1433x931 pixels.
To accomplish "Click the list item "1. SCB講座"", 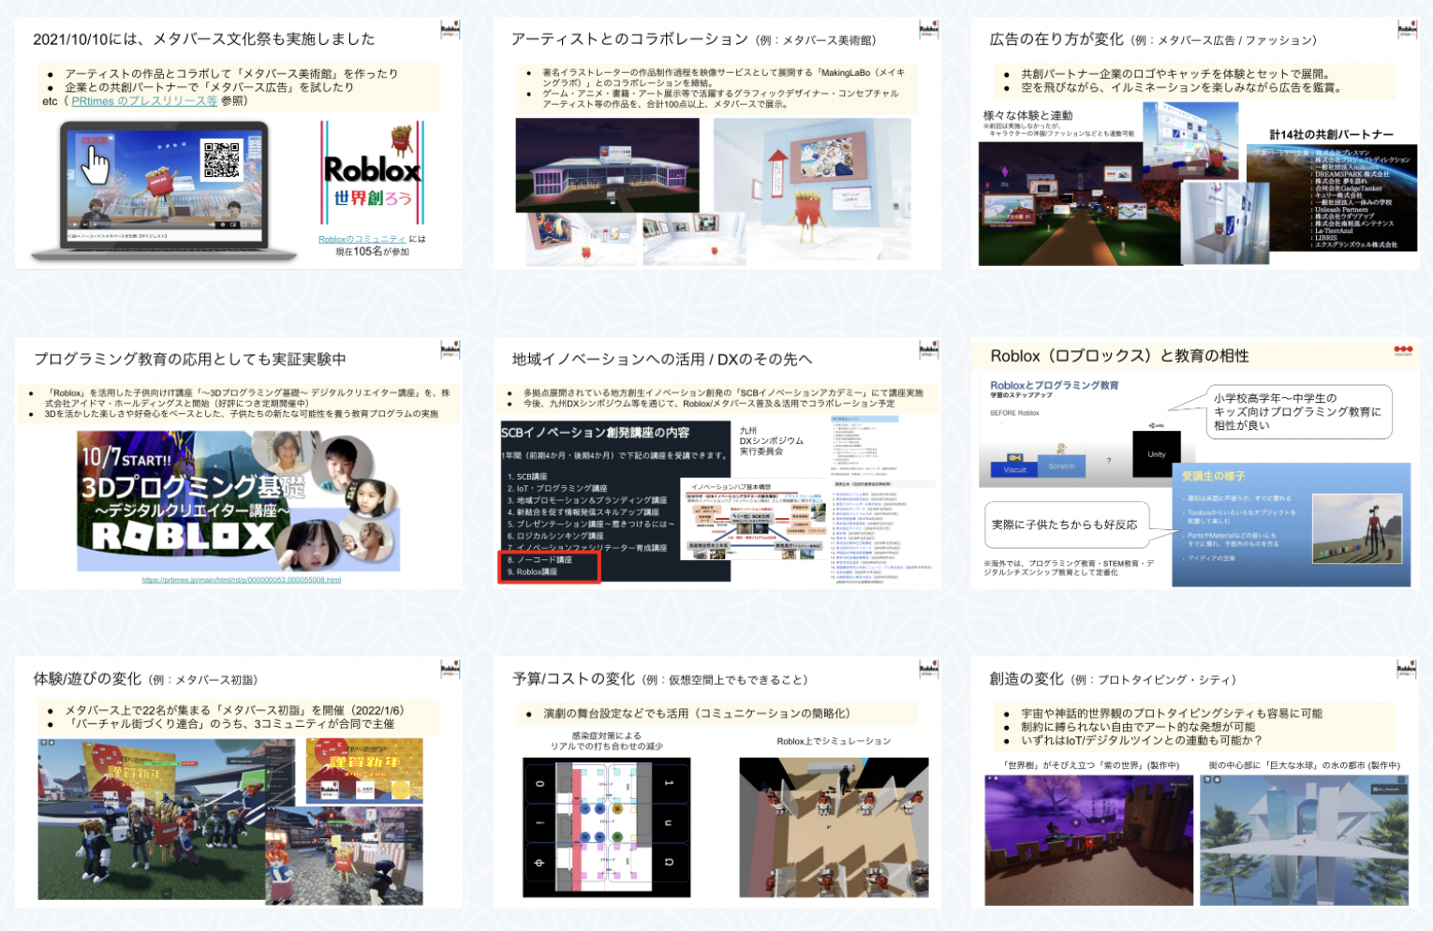I will tap(527, 477).
